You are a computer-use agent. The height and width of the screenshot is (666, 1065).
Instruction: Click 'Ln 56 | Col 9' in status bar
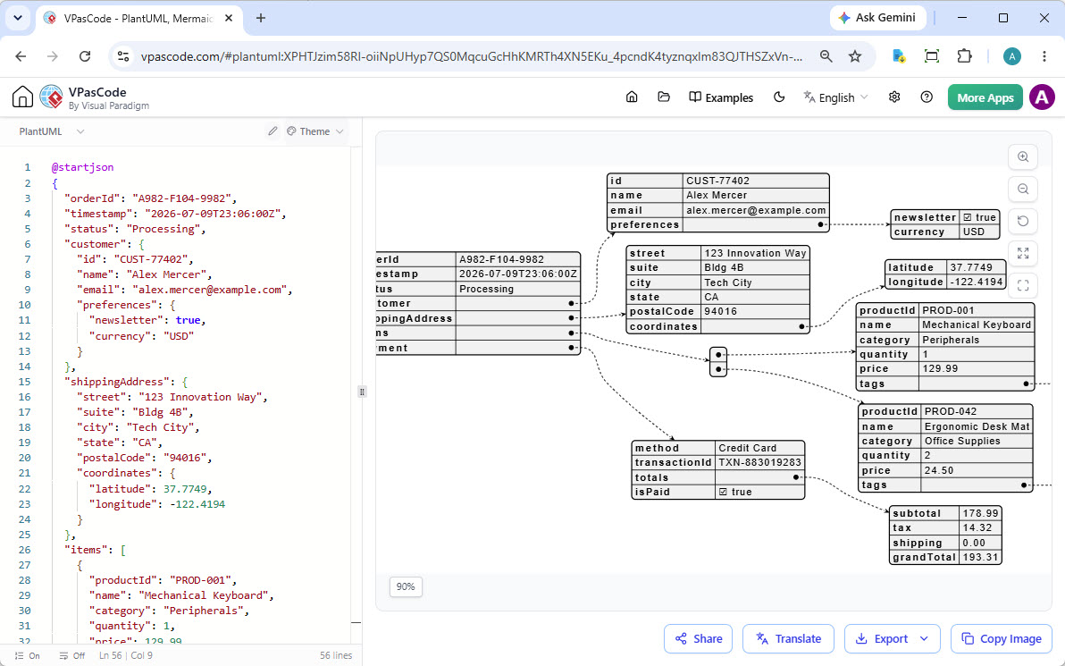pyautogui.click(x=126, y=656)
